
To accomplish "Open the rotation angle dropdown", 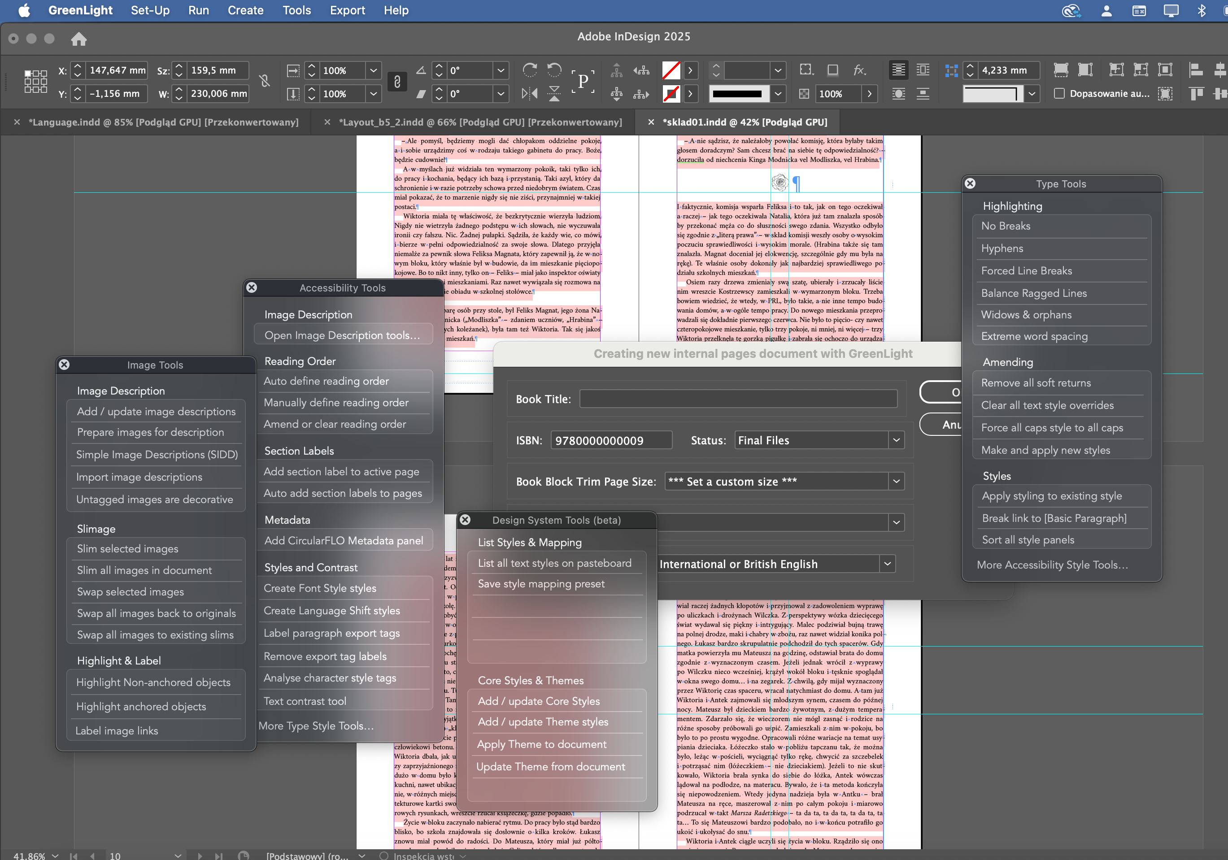I will click(x=501, y=70).
